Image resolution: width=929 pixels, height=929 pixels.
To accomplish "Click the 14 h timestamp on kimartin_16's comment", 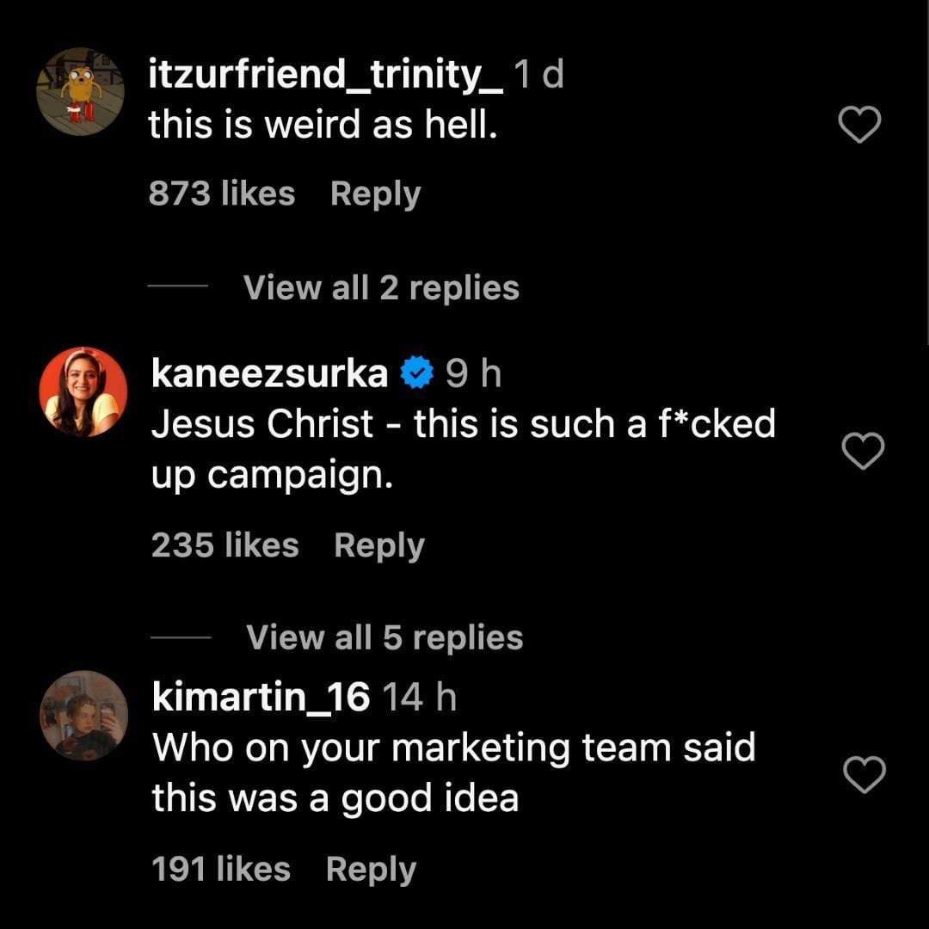I will pyautogui.click(x=418, y=697).
